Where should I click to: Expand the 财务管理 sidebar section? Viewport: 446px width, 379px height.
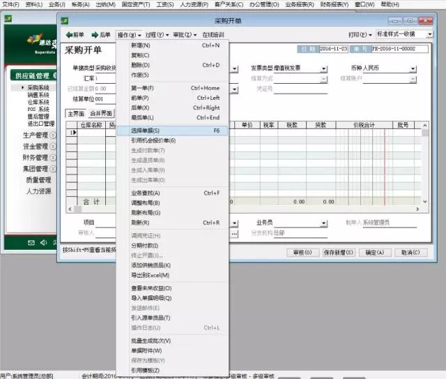pyautogui.click(x=53, y=157)
